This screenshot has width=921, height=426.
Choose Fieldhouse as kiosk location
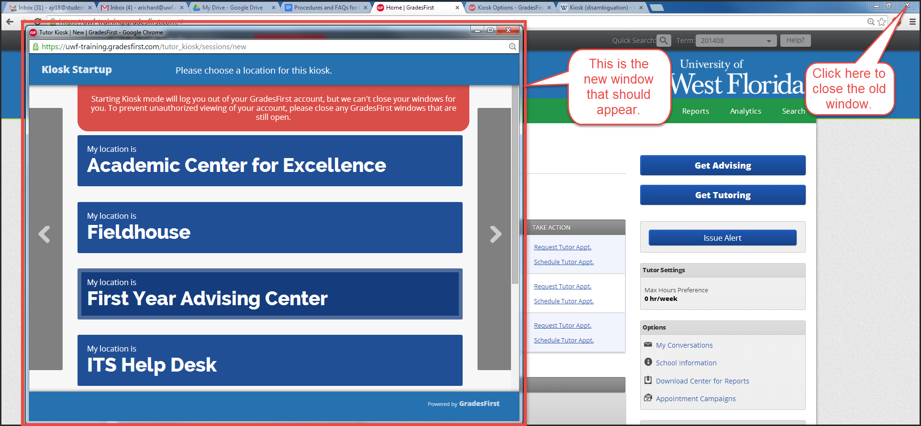[x=270, y=227]
